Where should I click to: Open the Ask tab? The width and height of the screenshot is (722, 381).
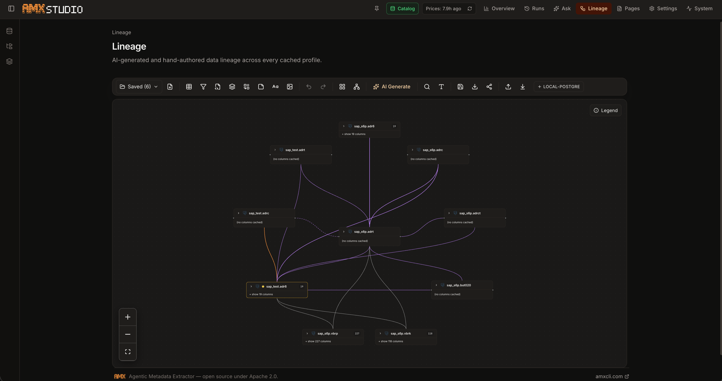pos(562,8)
